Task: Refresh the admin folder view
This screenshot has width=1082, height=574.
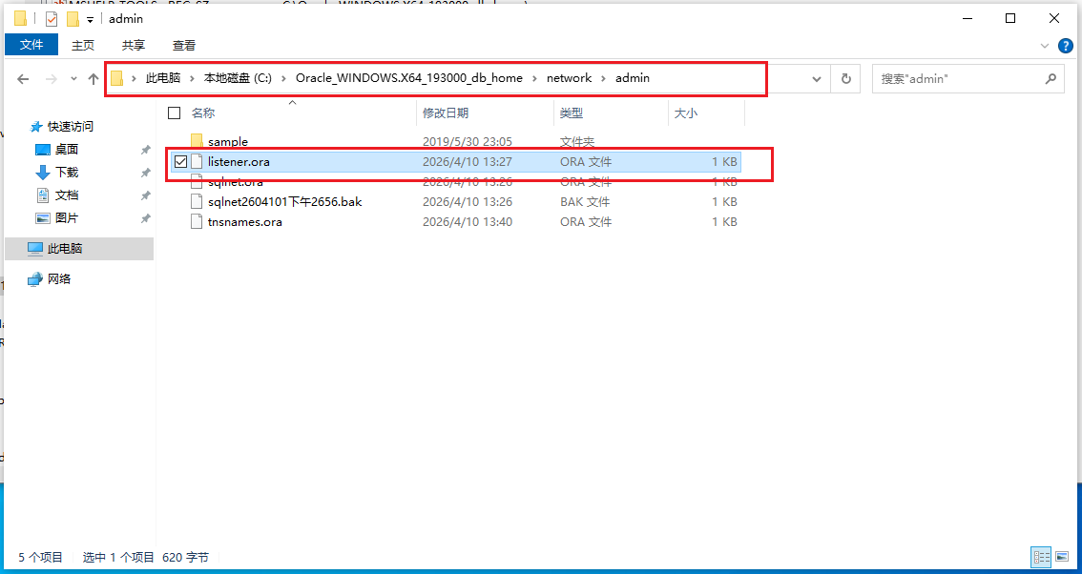Action: pyautogui.click(x=845, y=79)
